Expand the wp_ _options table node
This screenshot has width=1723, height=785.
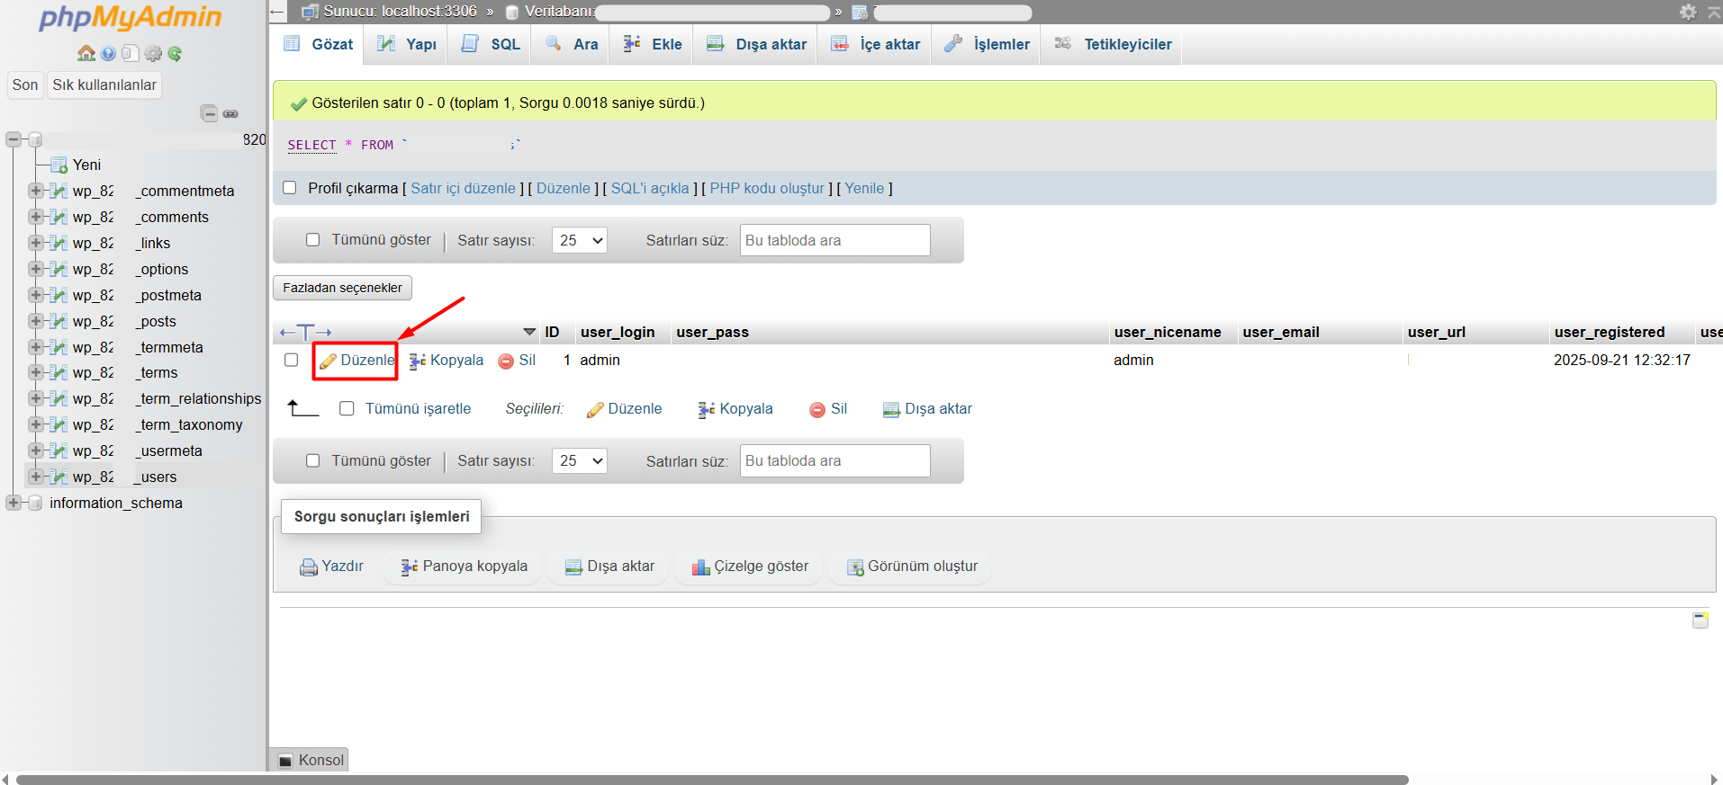(35, 269)
